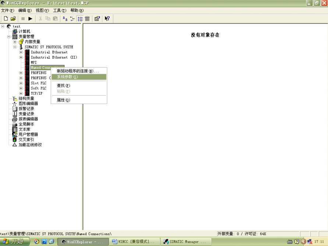328x246 pixels.
Task: Select the TCP/IP channel unit
Action: (x=36, y=93)
